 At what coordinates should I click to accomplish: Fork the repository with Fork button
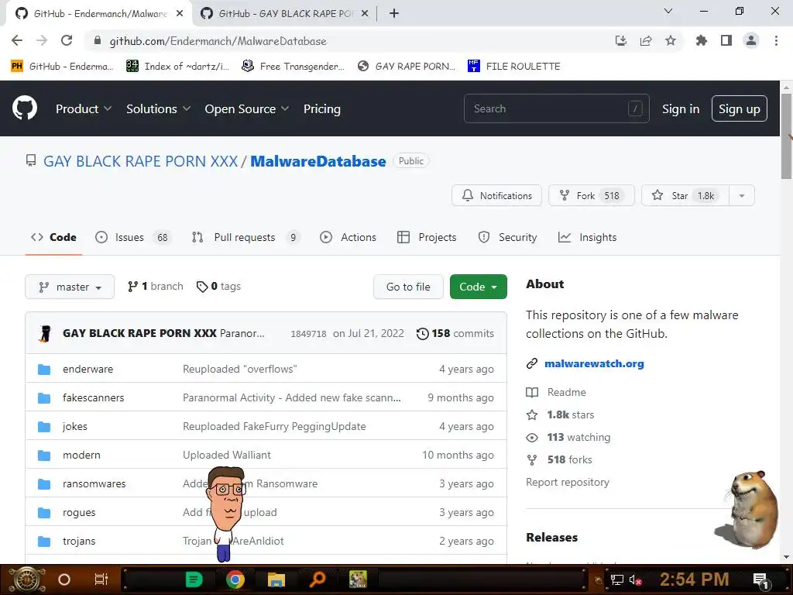tap(591, 196)
